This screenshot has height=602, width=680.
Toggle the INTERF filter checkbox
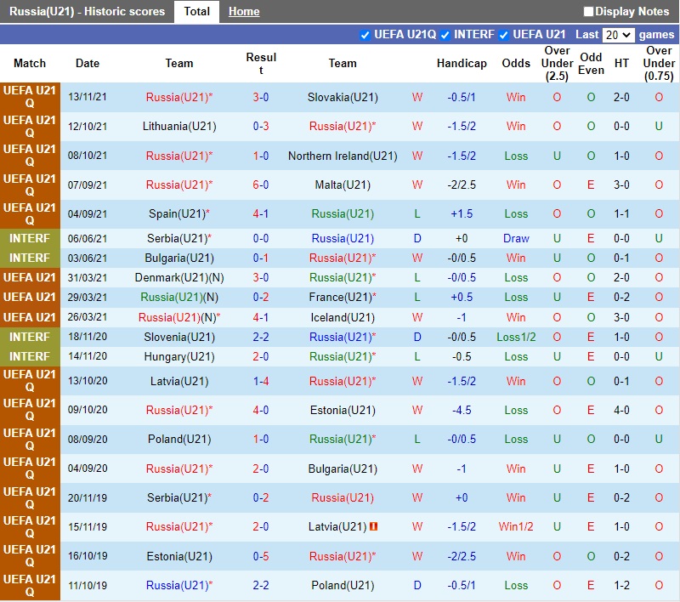445,35
